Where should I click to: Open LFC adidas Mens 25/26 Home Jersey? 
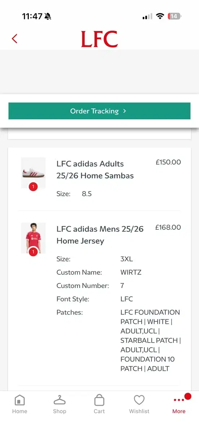pyautogui.click(x=100, y=235)
